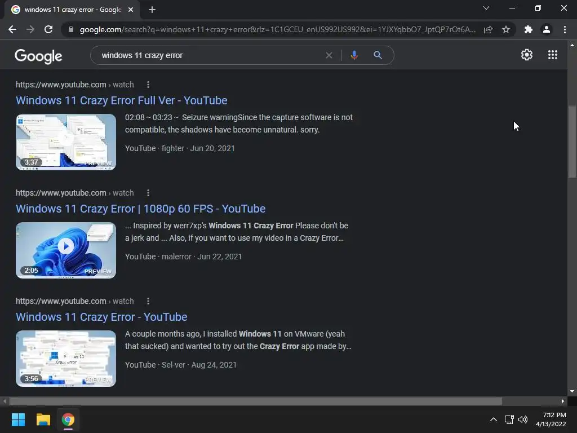Viewport: 577px width, 433px height.
Task: Play the 2:05 video thumbnail
Action: [66, 250]
